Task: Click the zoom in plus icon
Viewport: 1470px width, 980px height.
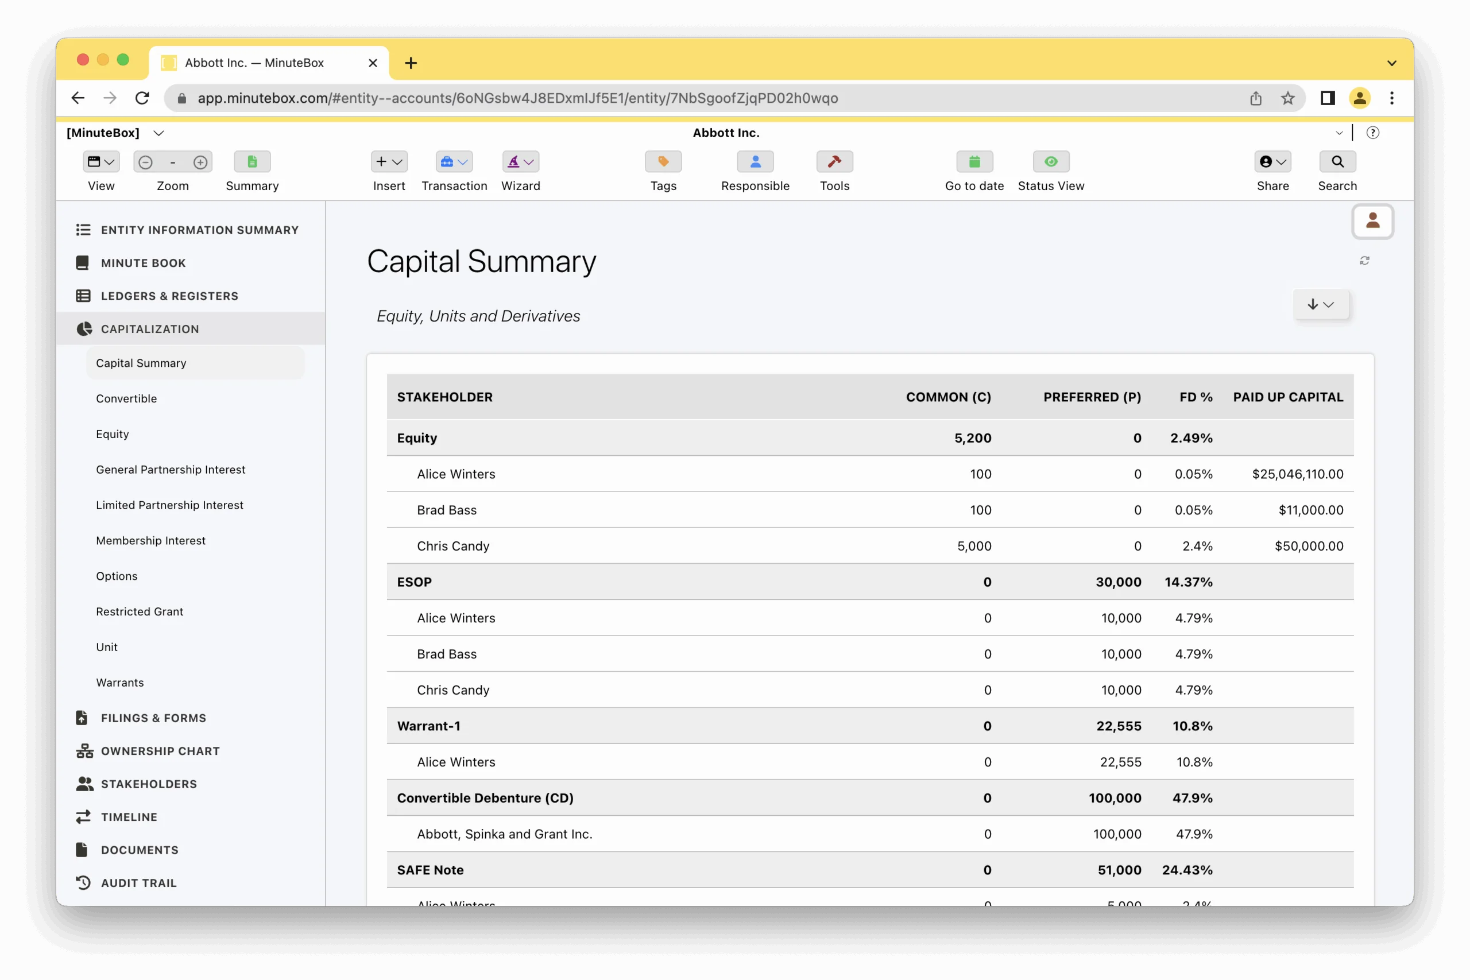Action: click(x=200, y=162)
